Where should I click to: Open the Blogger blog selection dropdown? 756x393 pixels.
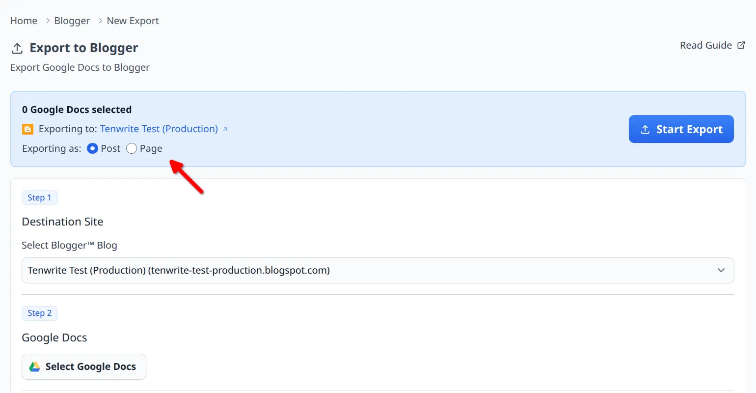tap(378, 270)
